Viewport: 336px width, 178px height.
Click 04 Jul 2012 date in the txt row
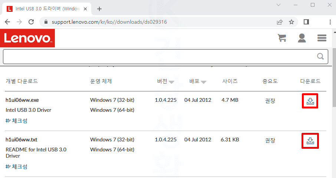coord(198,140)
